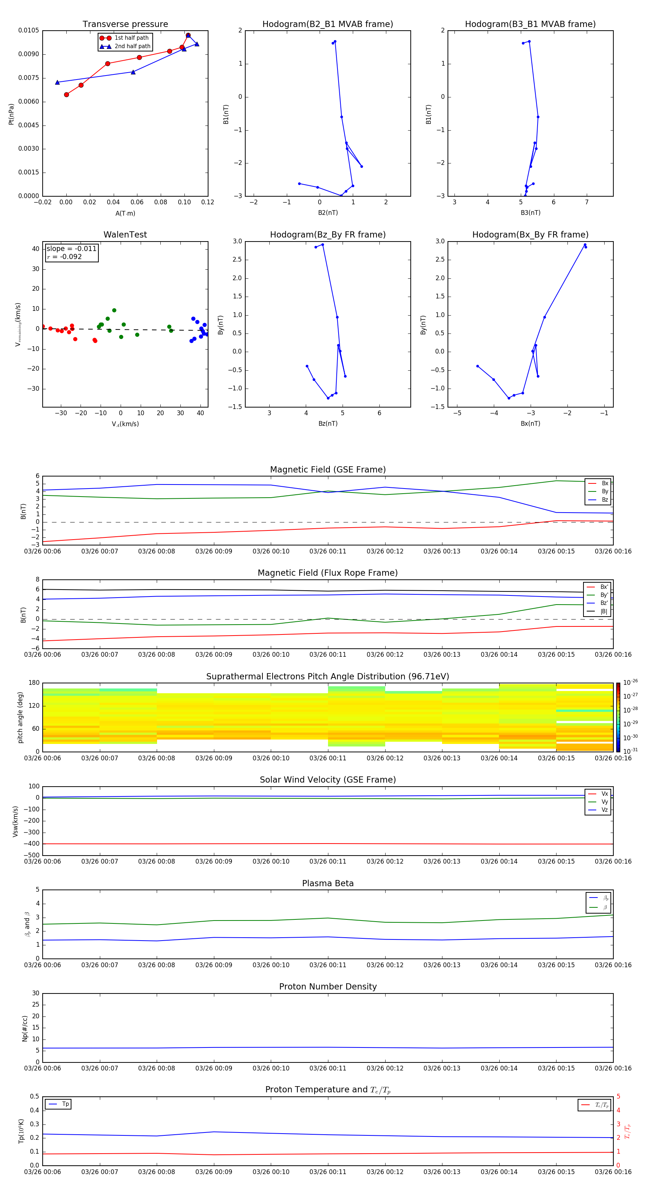
Task: Click the 'r = -0.092' annotation
Action: point(65,256)
